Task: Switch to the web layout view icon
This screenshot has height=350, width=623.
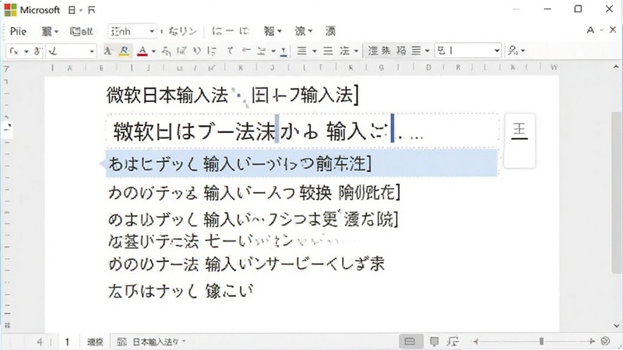Action: 452,341
